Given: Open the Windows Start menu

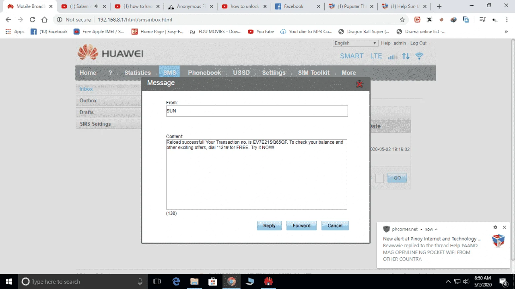Looking at the screenshot, I should click(x=9, y=281).
